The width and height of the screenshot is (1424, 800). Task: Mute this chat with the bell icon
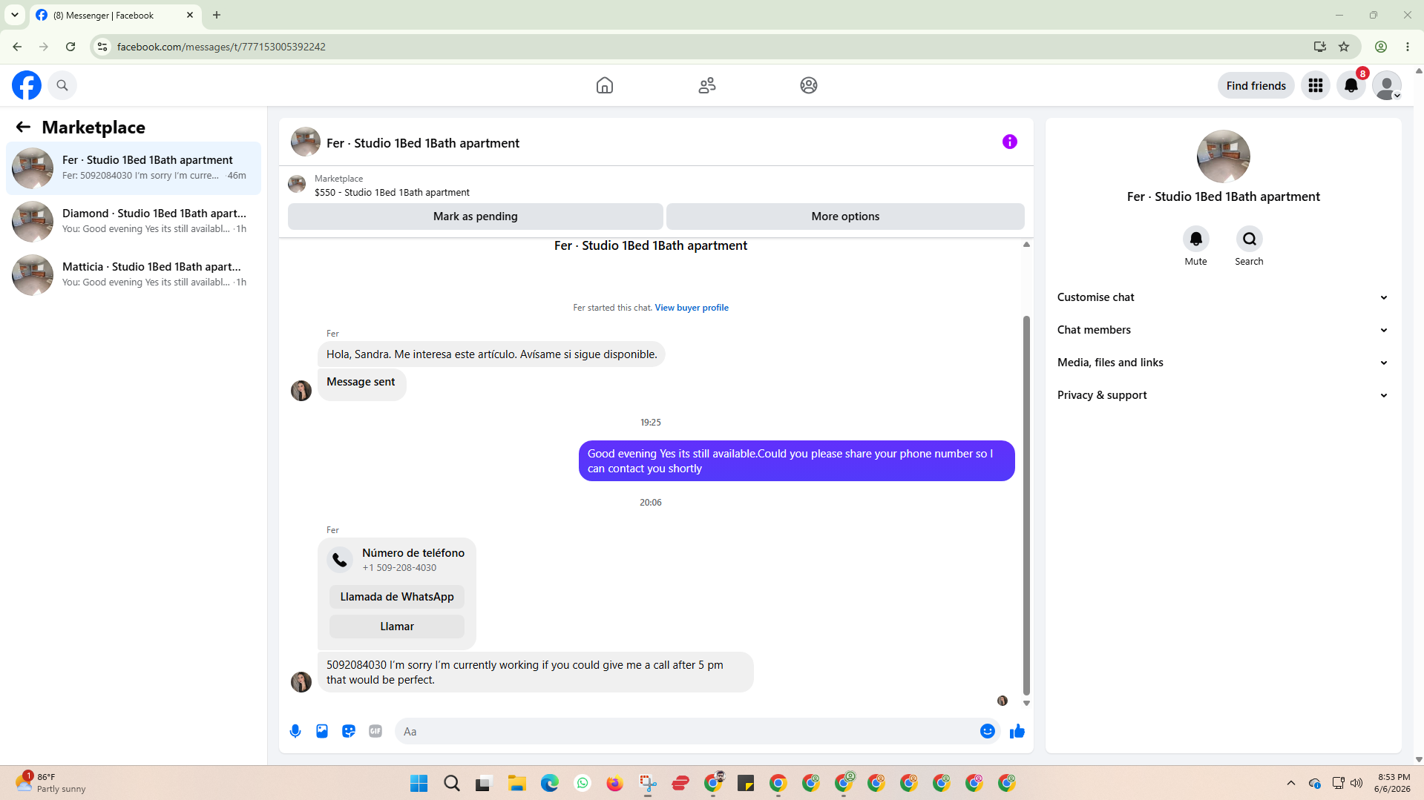coord(1195,239)
